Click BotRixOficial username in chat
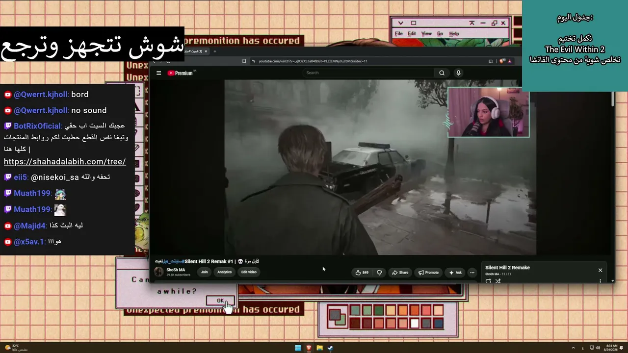The image size is (628, 353). [x=37, y=126]
